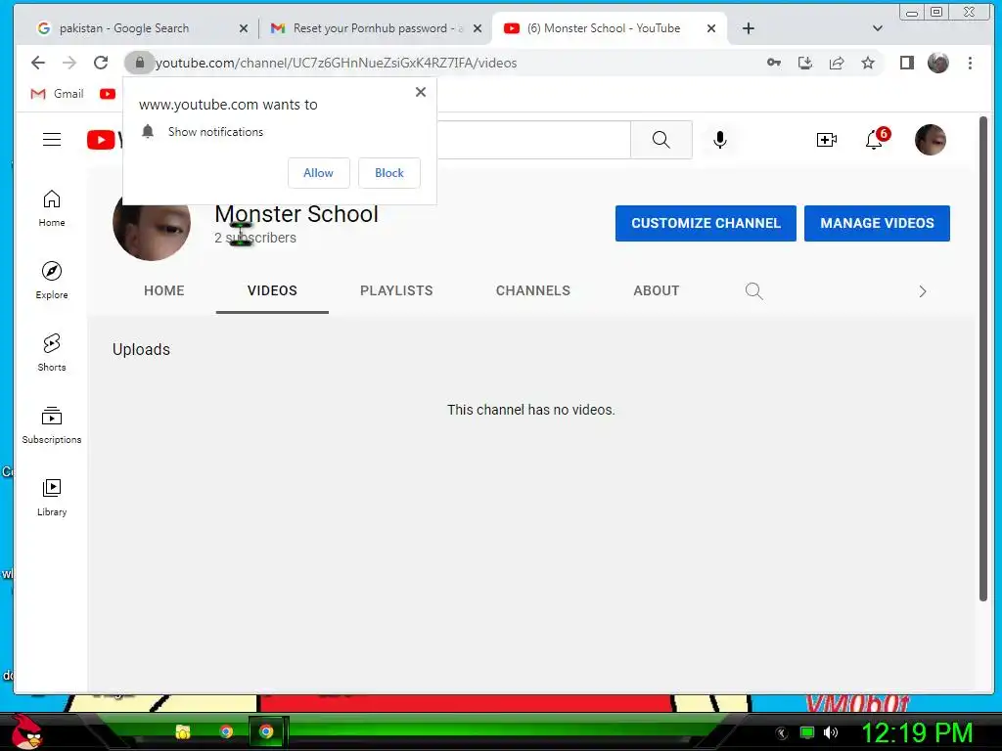This screenshot has width=1002, height=751.
Task: Click the network monitor tray icon
Action: click(807, 732)
